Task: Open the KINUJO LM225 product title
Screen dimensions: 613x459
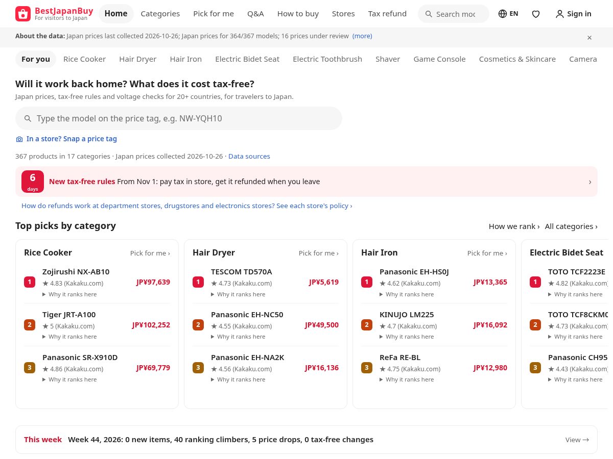Action: coord(407,315)
